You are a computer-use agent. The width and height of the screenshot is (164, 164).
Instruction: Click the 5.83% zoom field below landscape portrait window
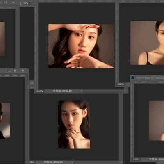click(40, 91)
